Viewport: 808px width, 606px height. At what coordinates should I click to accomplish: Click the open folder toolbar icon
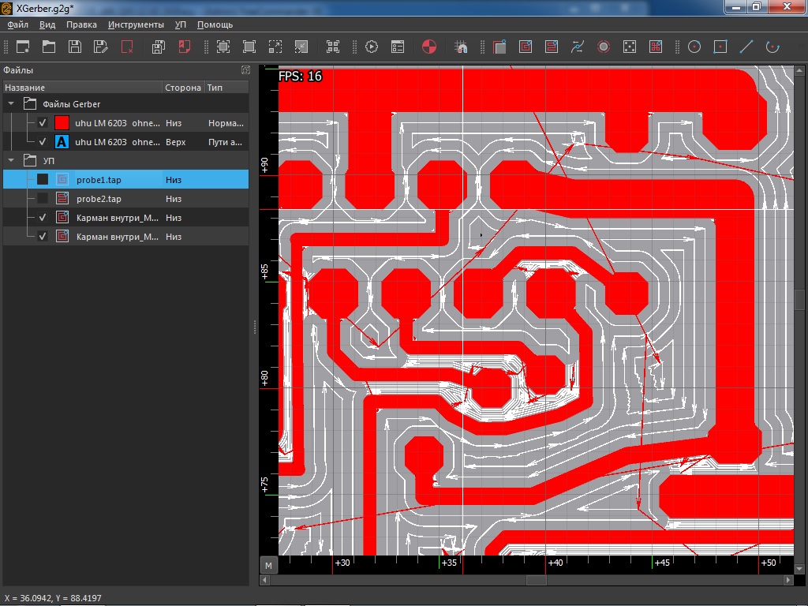pyautogui.click(x=49, y=47)
